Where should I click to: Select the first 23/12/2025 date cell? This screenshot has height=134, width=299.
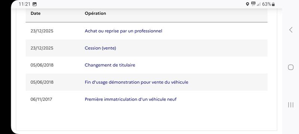42,31
